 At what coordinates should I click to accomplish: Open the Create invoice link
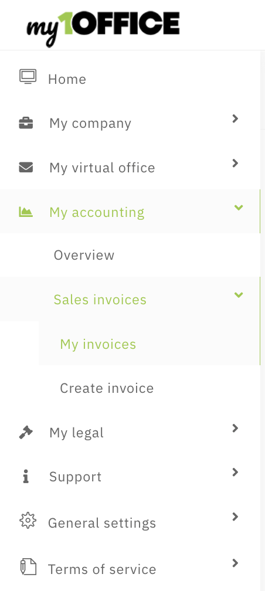point(107,388)
